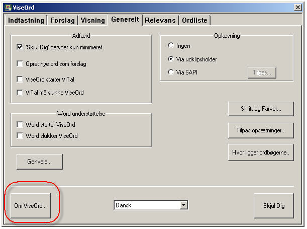The height and width of the screenshot is (229, 307).
Task: Expand the Dansk language dropdown arrow
Action: point(184,205)
